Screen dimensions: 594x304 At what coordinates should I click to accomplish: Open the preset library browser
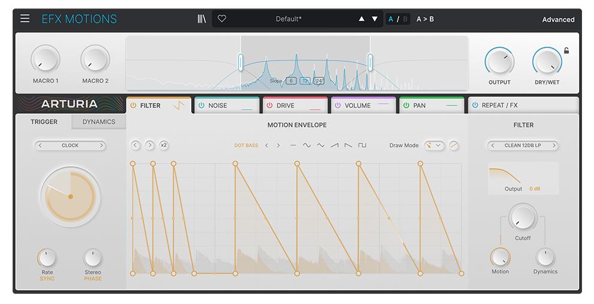tap(201, 19)
